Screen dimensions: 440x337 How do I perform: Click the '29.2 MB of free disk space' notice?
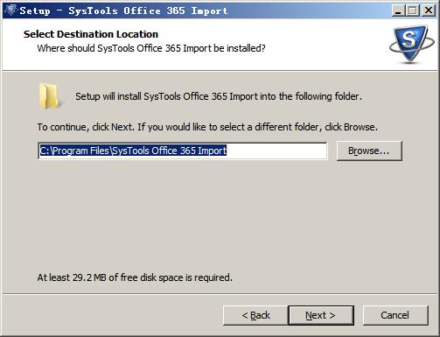coord(135,277)
